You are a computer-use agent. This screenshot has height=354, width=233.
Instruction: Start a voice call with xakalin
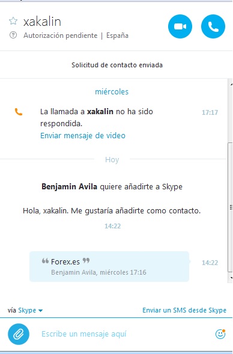click(x=213, y=26)
